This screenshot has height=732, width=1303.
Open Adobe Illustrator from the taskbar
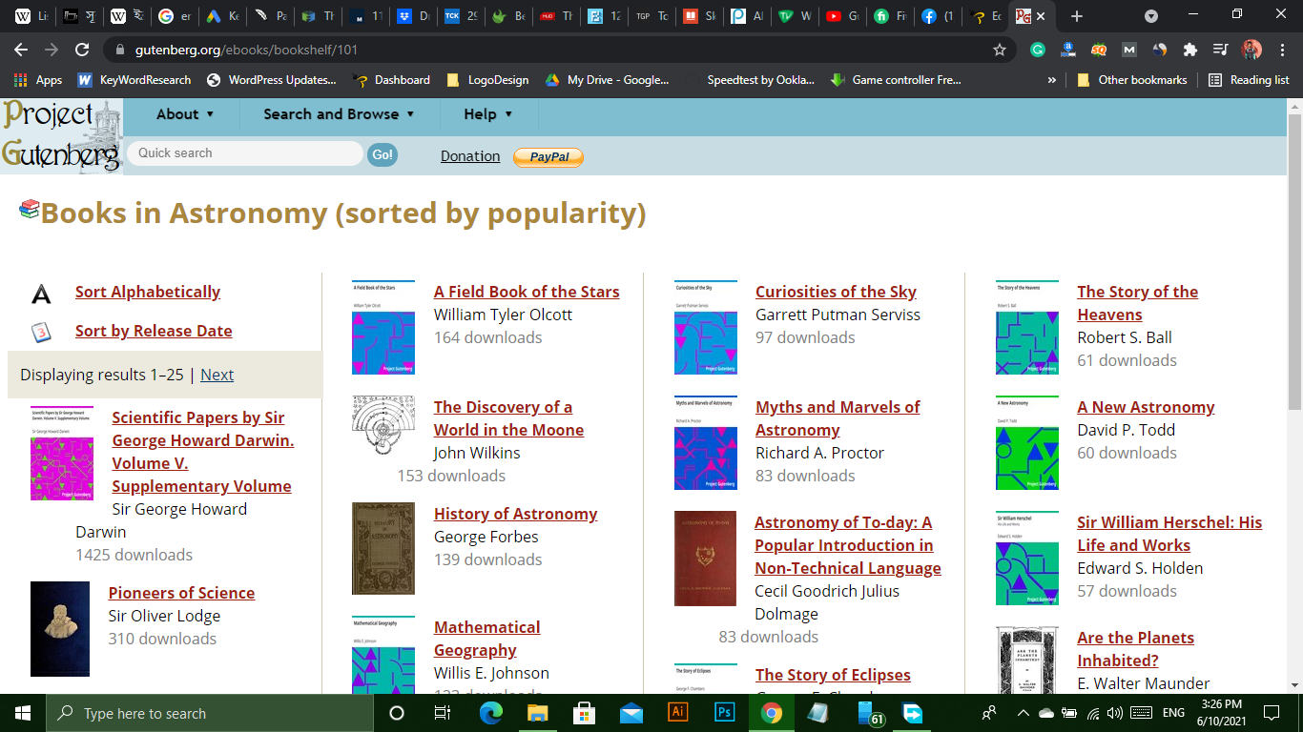[x=679, y=713]
